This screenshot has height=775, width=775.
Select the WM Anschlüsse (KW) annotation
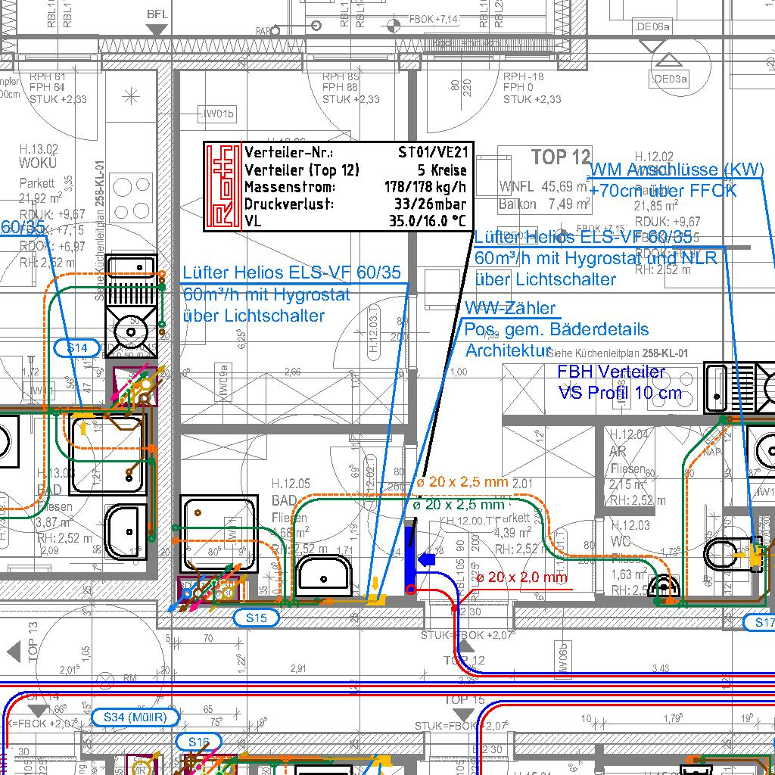coord(677,170)
